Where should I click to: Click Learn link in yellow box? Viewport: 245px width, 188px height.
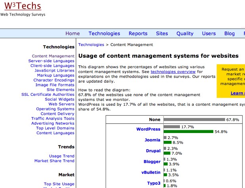(237, 93)
